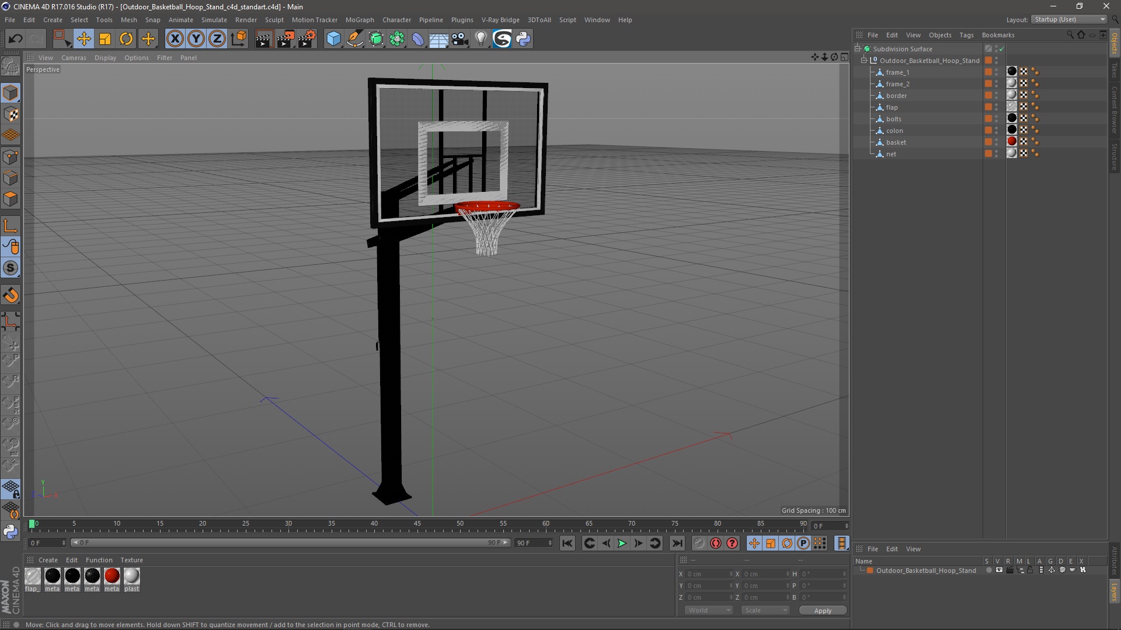1121x630 pixels.
Task: Toggle Y axis lock
Action: (196, 39)
